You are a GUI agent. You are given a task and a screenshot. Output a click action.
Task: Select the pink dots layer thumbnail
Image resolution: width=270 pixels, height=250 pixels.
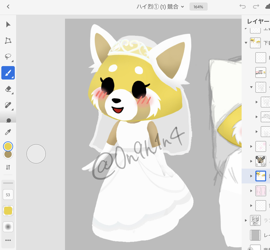click(x=261, y=146)
